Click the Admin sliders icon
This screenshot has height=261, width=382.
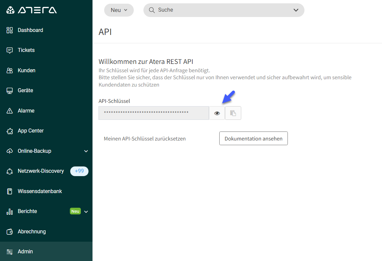pyautogui.click(x=10, y=252)
